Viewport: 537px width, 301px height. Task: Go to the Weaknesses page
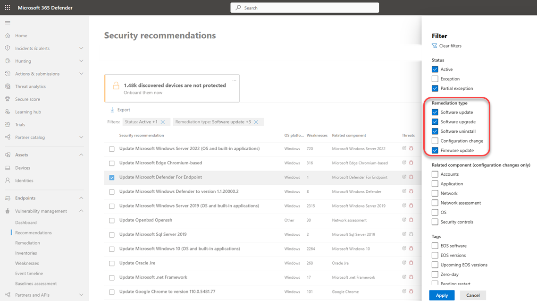click(x=27, y=263)
